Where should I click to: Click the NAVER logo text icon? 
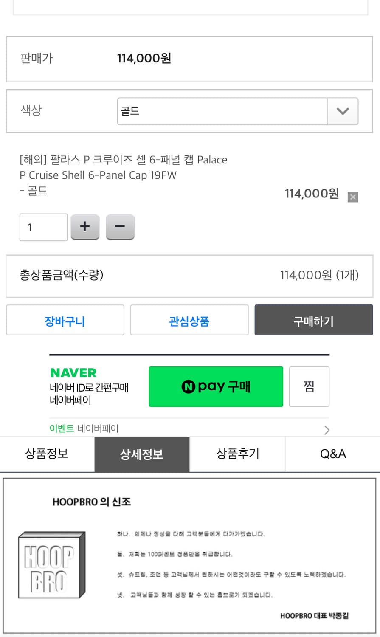point(73,372)
